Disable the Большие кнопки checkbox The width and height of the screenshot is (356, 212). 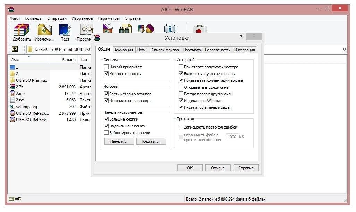coord(106,119)
